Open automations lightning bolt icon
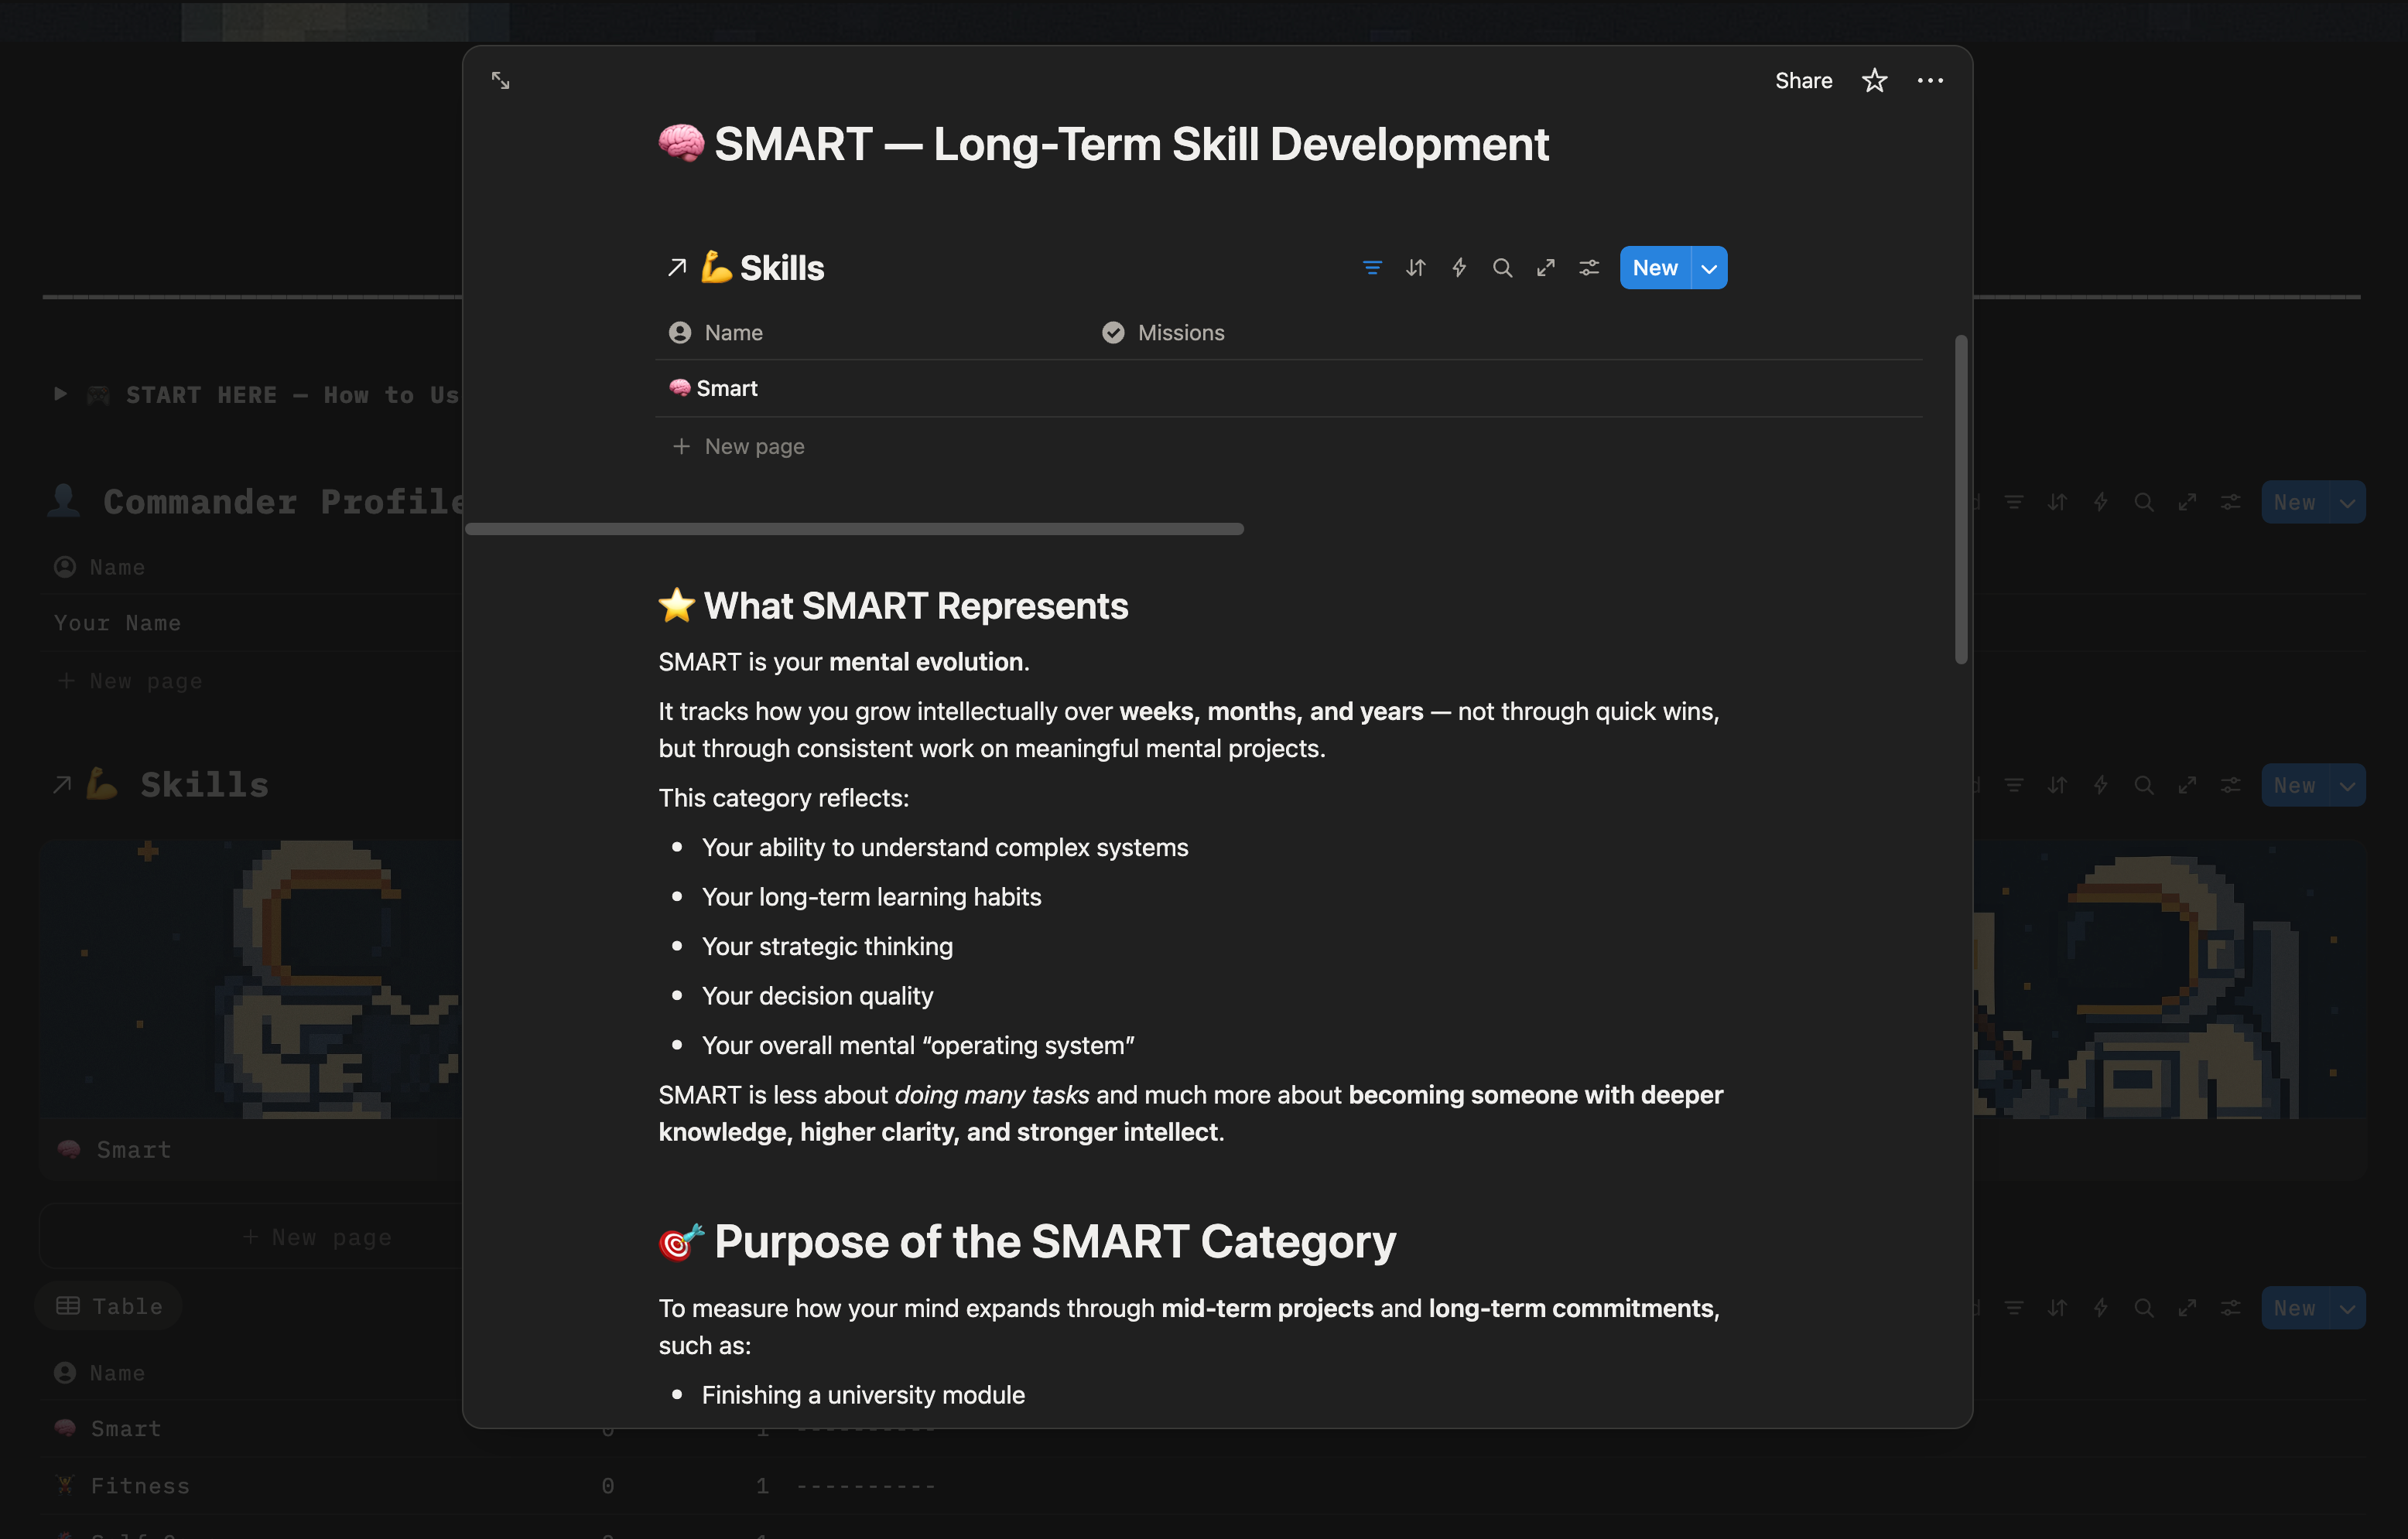The height and width of the screenshot is (1539, 2408). click(x=1459, y=268)
